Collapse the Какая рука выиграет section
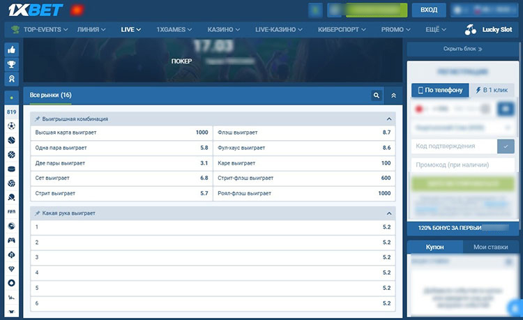 coord(389,213)
